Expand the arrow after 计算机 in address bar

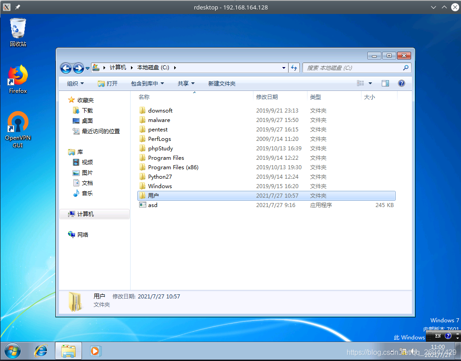pyautogui.click(x=132, y=68)
